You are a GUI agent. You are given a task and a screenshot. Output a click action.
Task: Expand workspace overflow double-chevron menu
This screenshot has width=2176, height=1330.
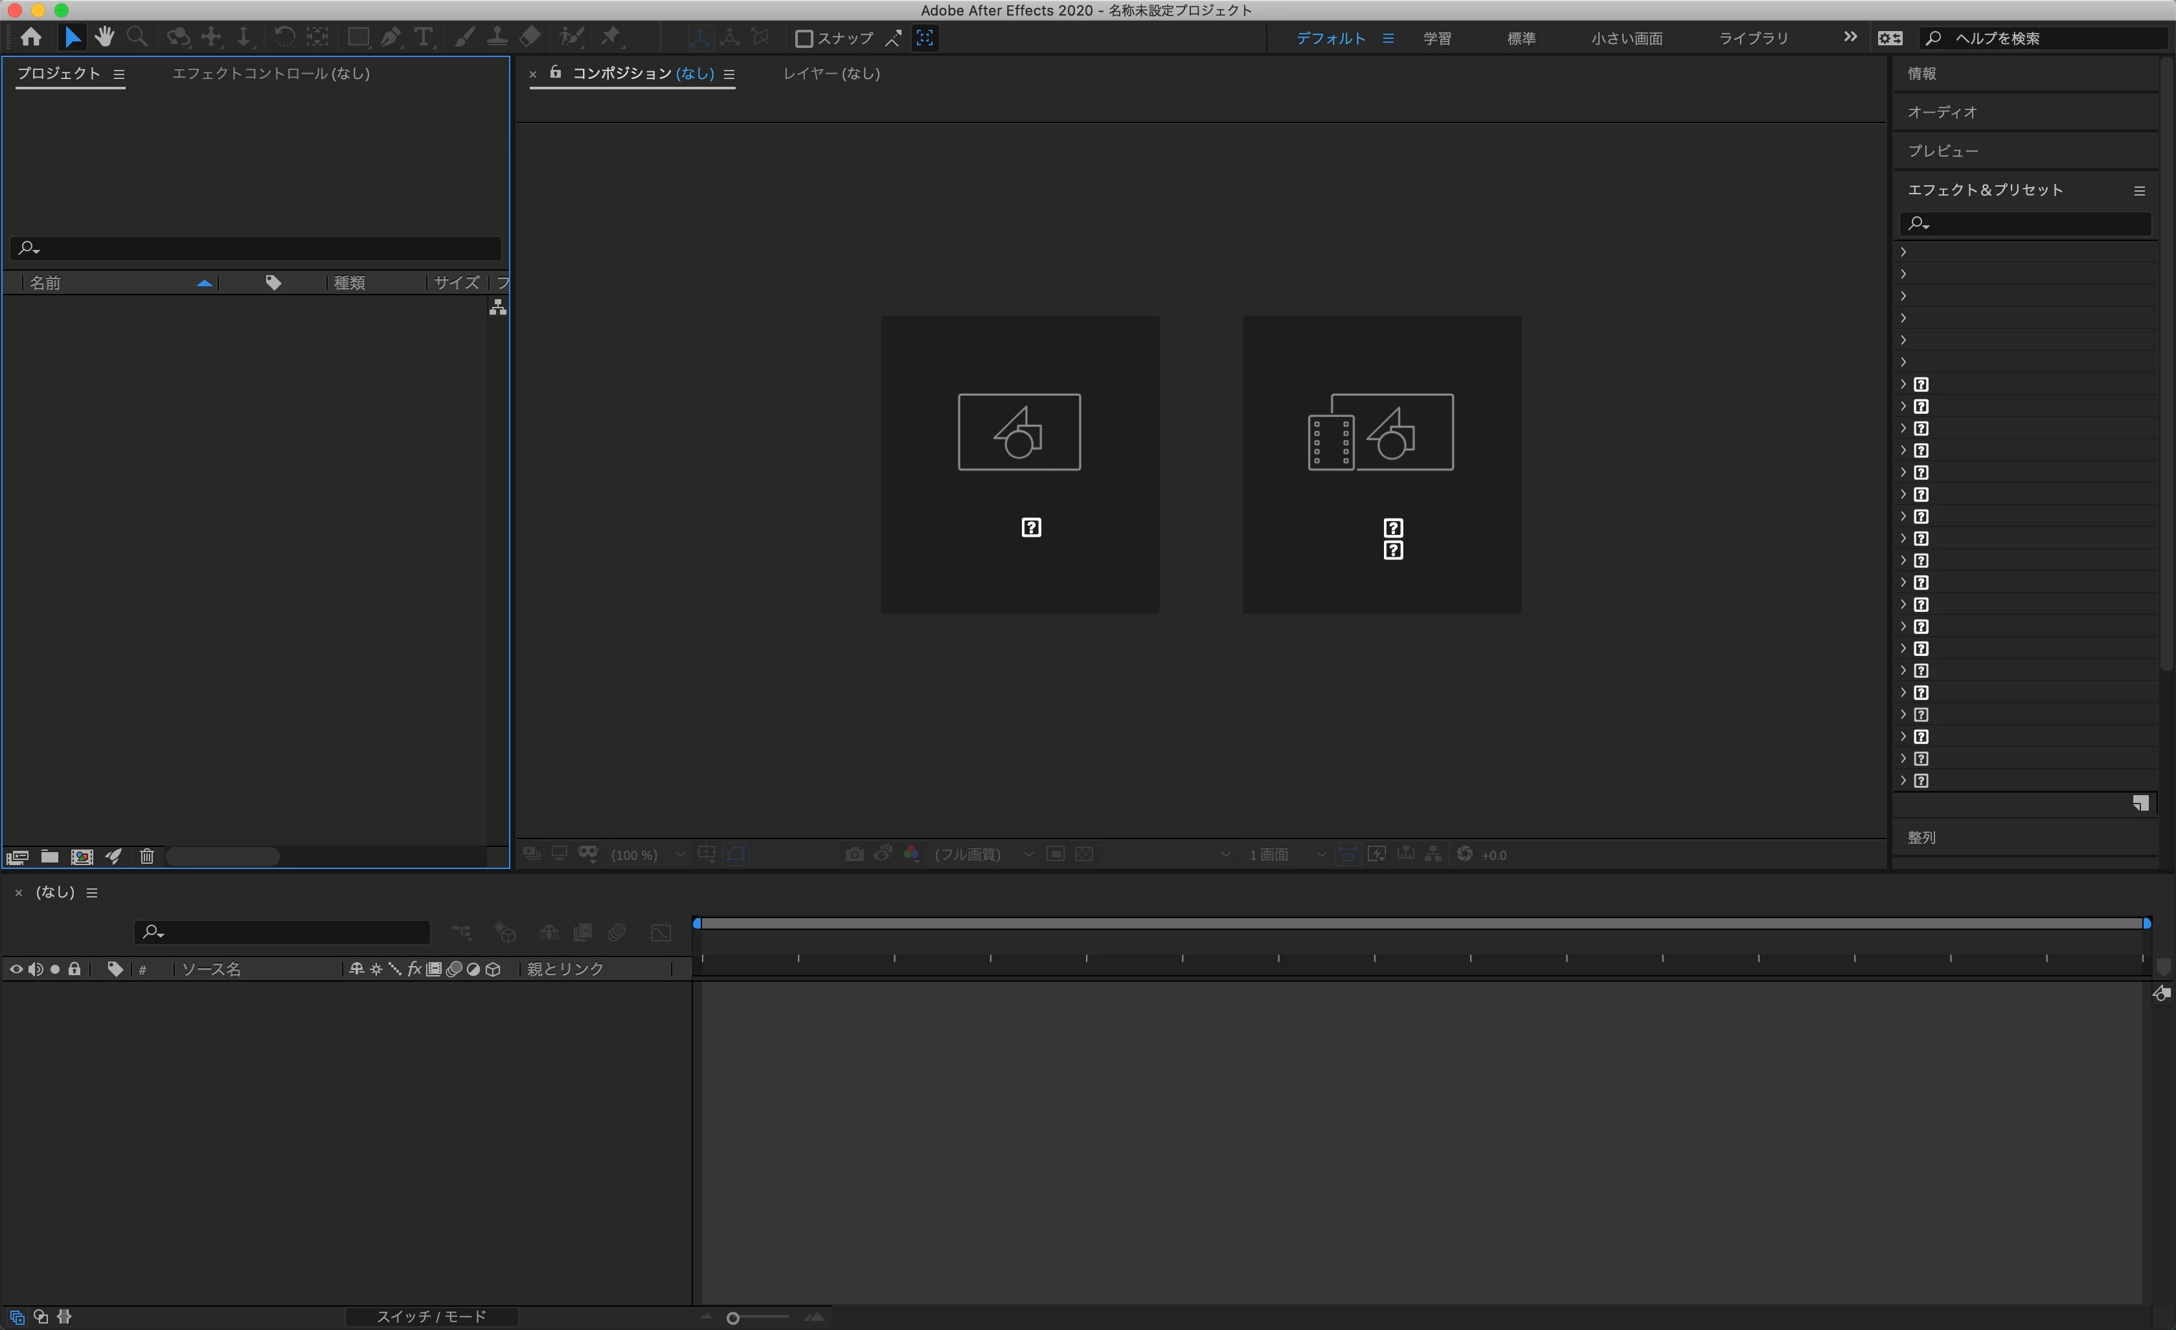point(1850,37)
